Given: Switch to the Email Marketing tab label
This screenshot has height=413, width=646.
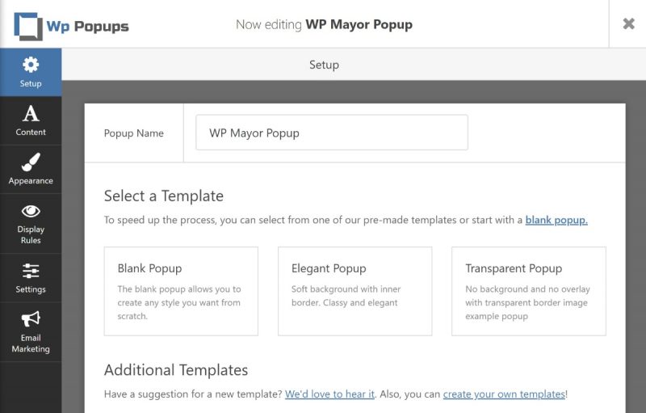Looking at the screenshot, I should tap(31, 343).
